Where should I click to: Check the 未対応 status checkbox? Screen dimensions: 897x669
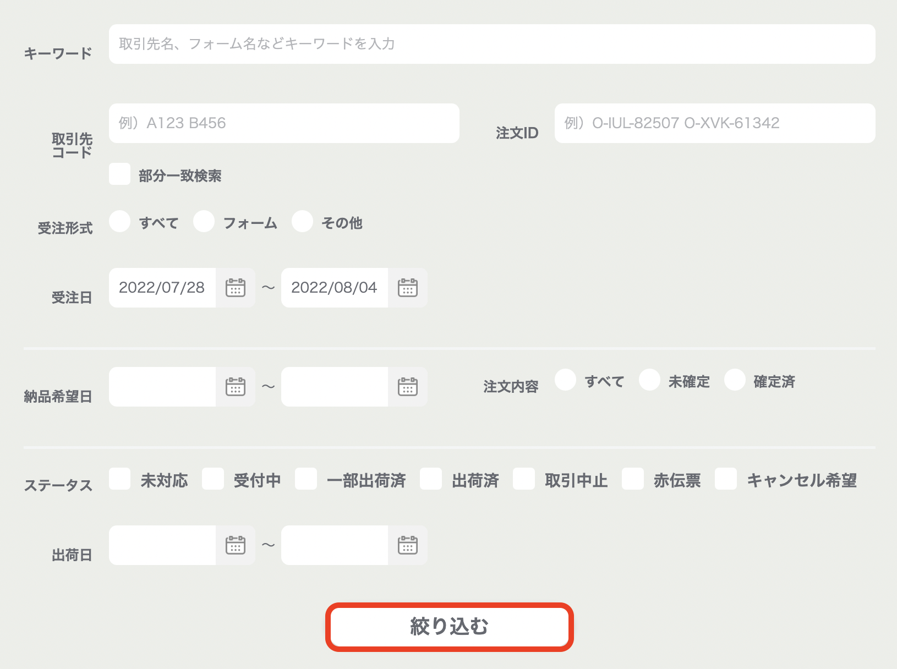(119, 479)
